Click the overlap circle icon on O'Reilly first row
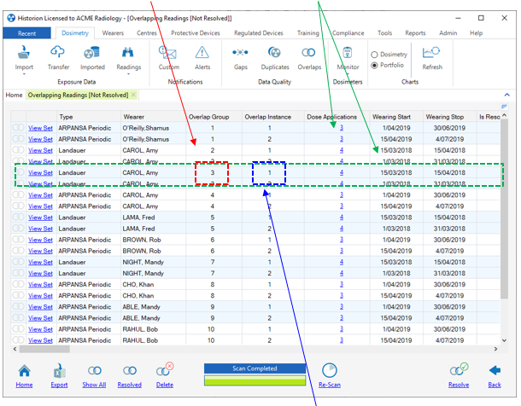The image size is (521, 406). [18, 127]
